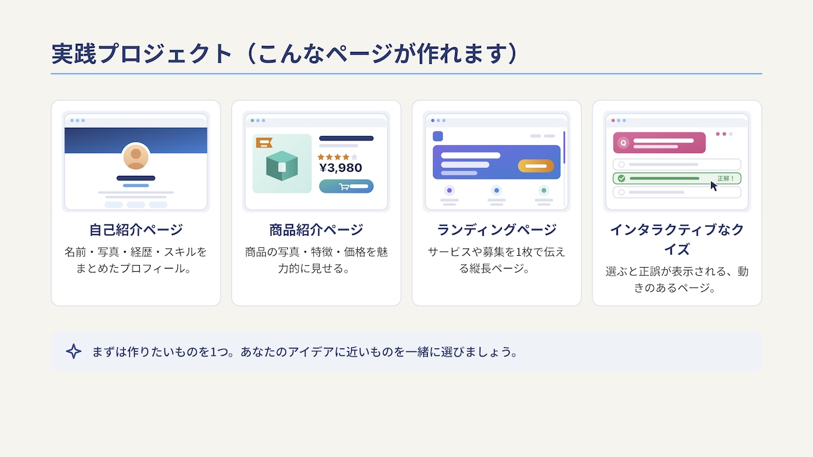The image size is (813, 457).
Task: Click the landing page mockup thumbnail
Action: point(496,162)
